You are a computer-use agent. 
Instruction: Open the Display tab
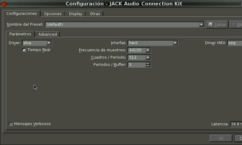pyautogui.click(x=76, y=14)
